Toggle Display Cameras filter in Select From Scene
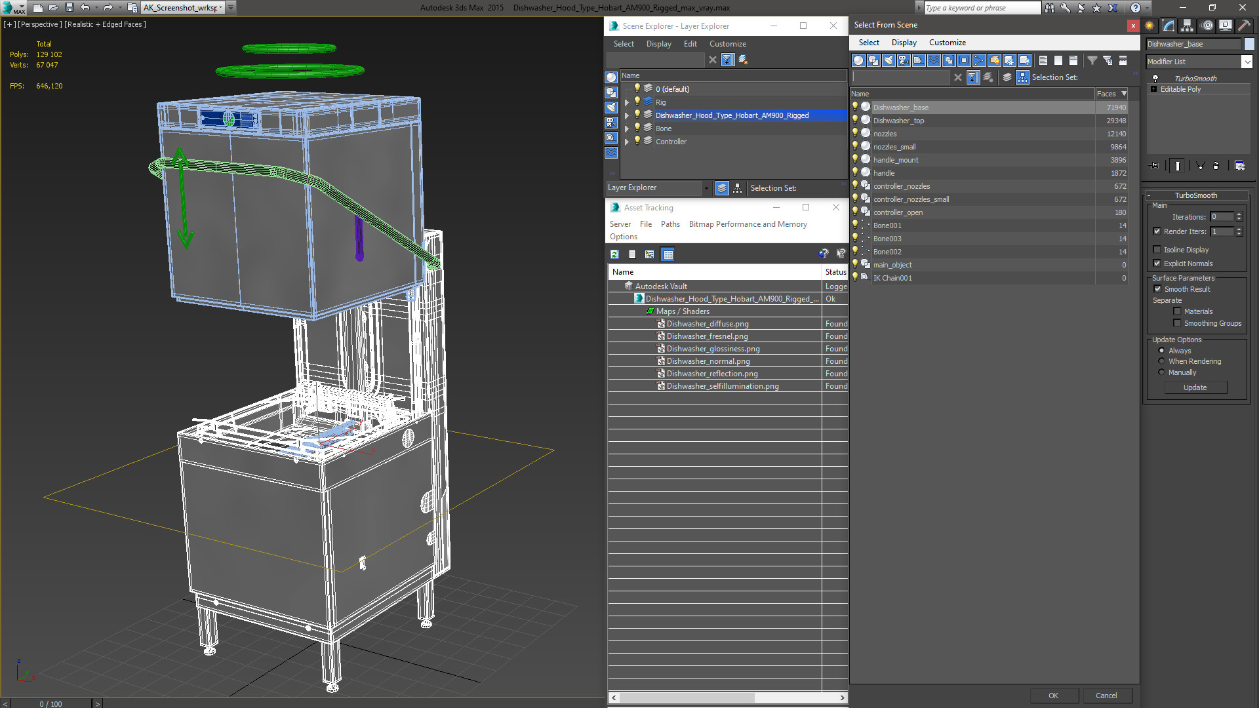This screenshot has height=708, width=1259. pyautogui.click(x=904, y=60)
